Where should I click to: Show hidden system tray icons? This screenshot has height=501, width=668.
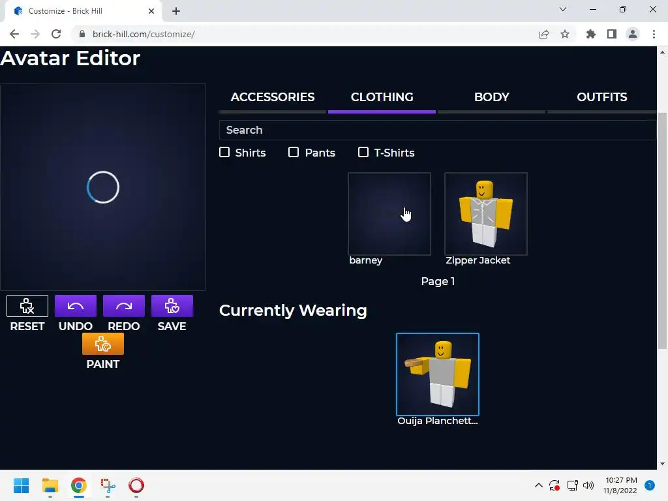pyautogui.click(x=538, y=485)
